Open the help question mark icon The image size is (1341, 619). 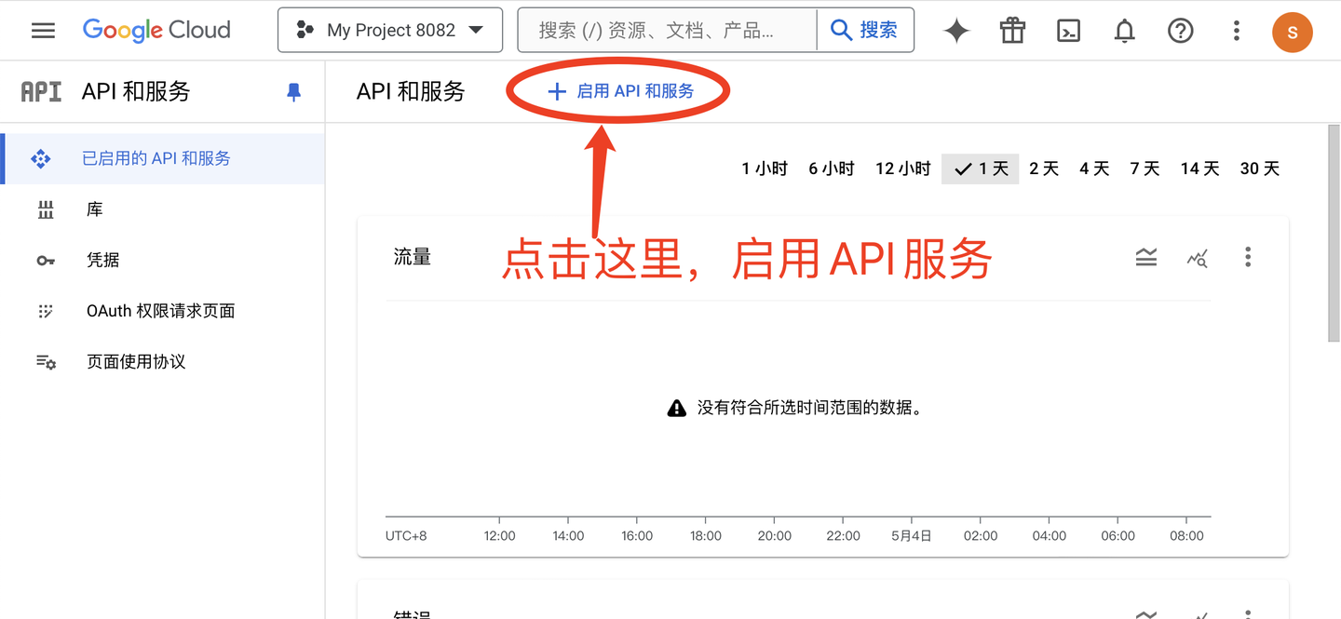point(1180,31)
